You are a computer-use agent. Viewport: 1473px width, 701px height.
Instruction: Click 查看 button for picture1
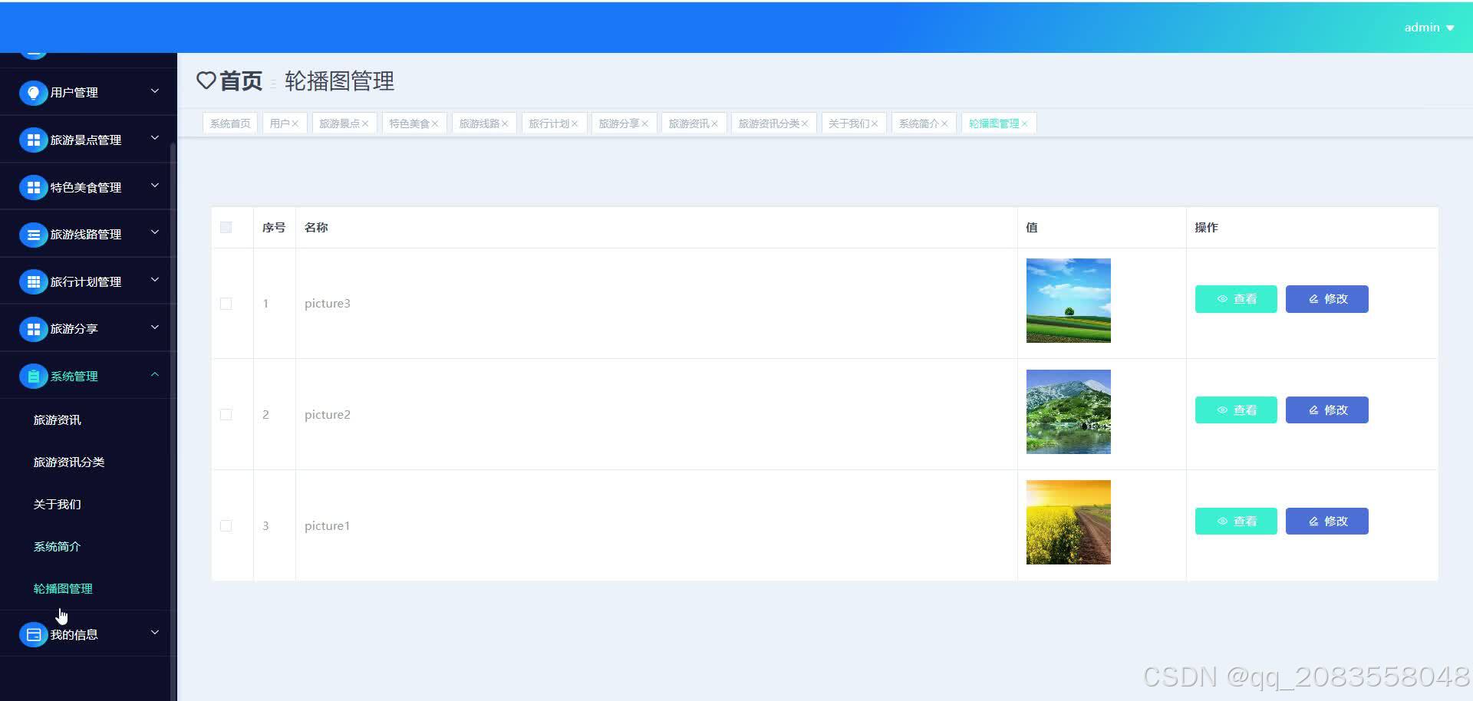(1236, 522)
